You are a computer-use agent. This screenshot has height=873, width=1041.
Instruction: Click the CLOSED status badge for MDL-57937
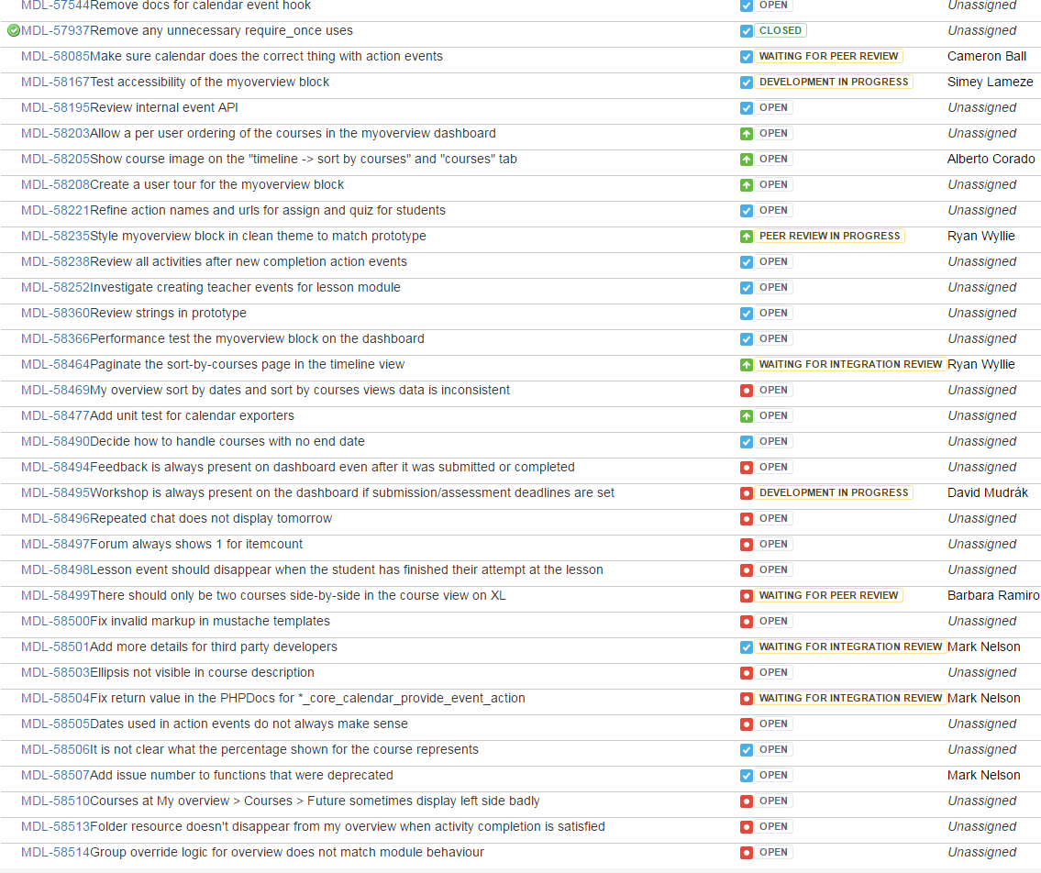[x=781, y=30]
